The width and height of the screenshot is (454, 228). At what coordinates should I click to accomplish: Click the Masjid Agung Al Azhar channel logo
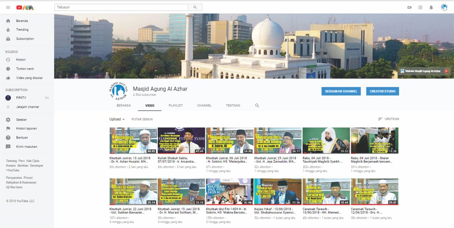tap(118, 92)
